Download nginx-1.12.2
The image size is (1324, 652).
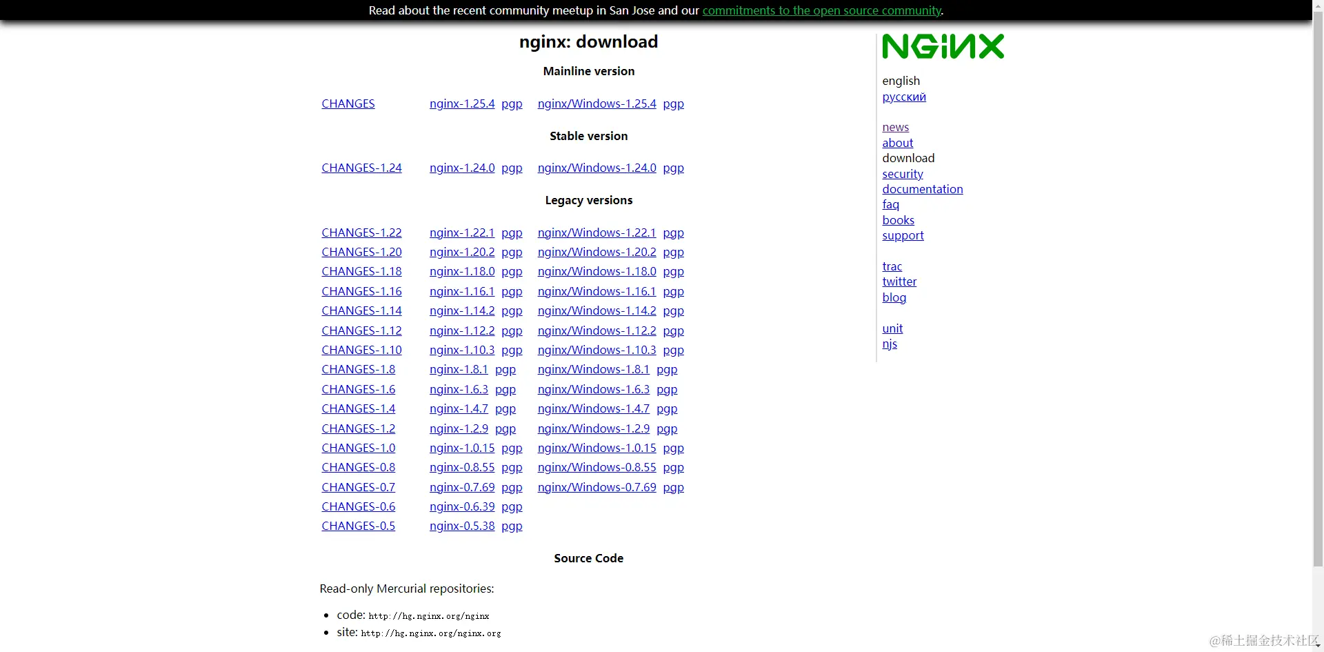click(x=462, y=330)
